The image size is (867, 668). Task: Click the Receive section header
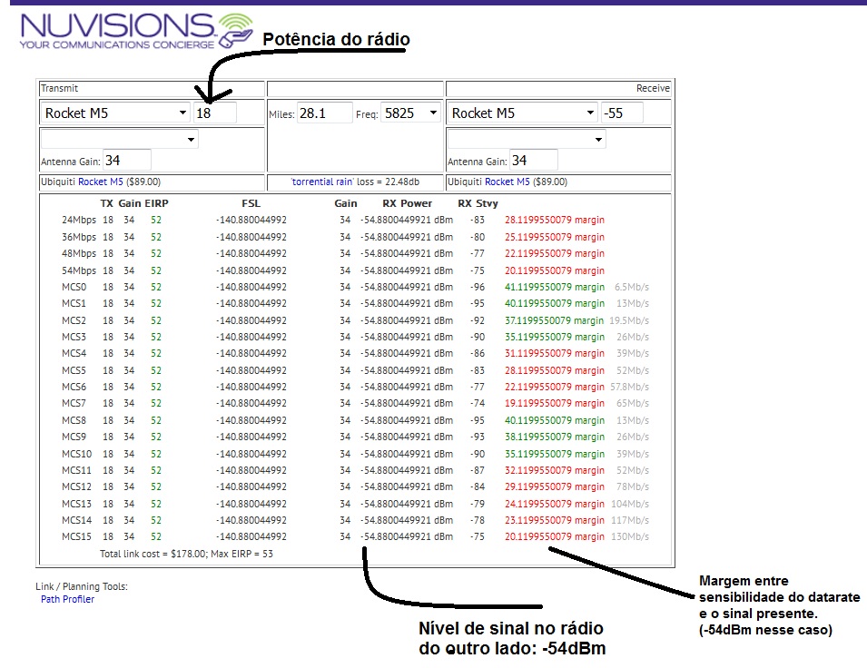(x=653, y=88)
